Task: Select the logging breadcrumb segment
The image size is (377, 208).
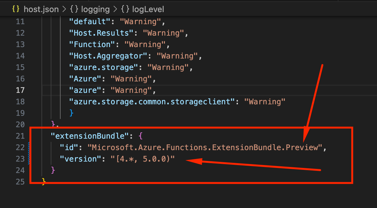Action: (95, 9)
